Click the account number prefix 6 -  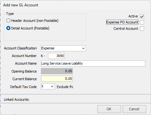click(43, 56)
